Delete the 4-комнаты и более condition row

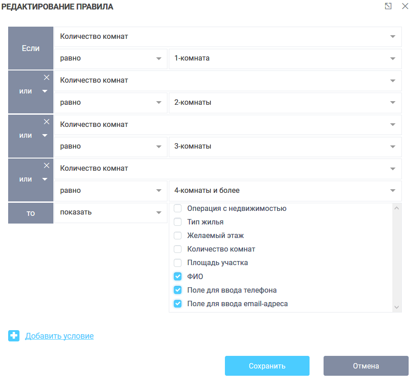coord(47,165)
